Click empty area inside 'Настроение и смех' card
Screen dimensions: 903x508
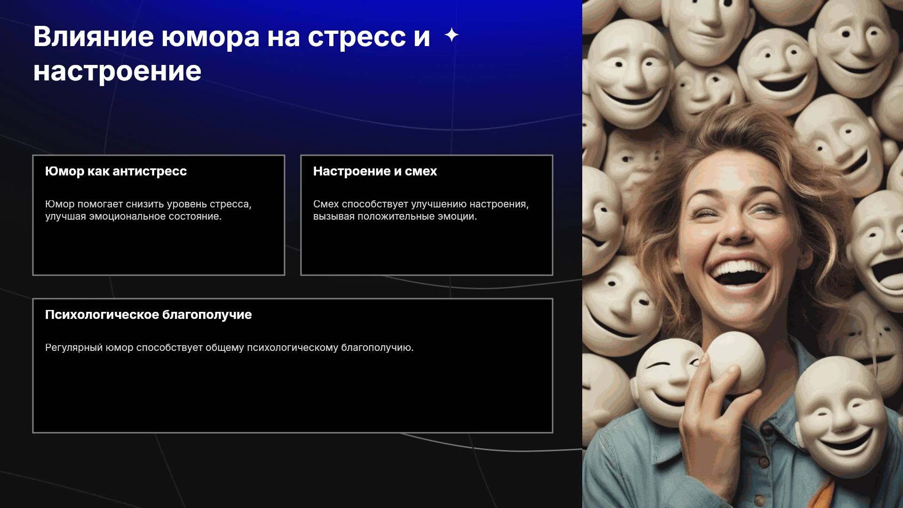pos(427,247)
